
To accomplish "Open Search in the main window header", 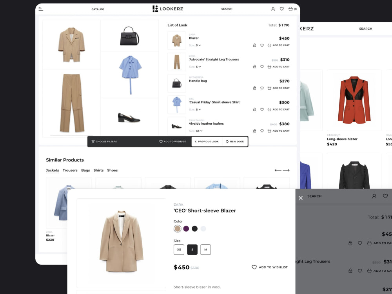I will pos(227,9).
